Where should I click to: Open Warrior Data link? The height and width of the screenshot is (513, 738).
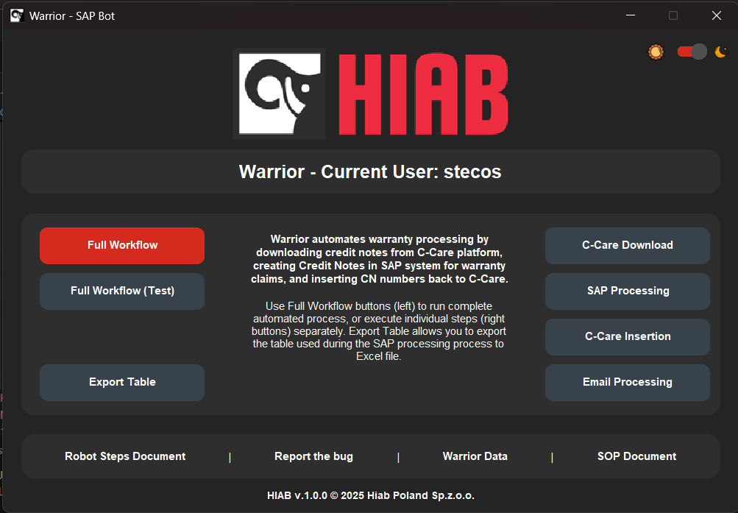point(475,456)
